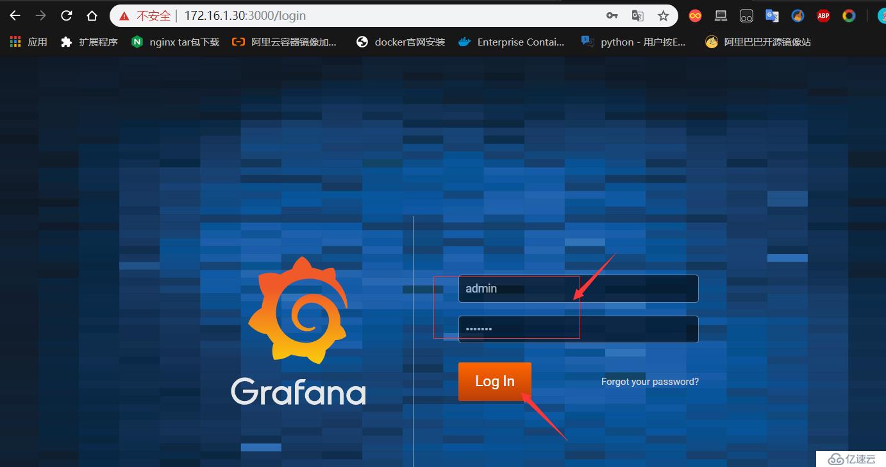Select the address bar URL 172.16.1.30:3000/login

(245, 15)
